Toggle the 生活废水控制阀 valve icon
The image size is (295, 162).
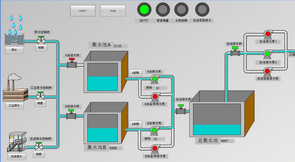[39, 147]
